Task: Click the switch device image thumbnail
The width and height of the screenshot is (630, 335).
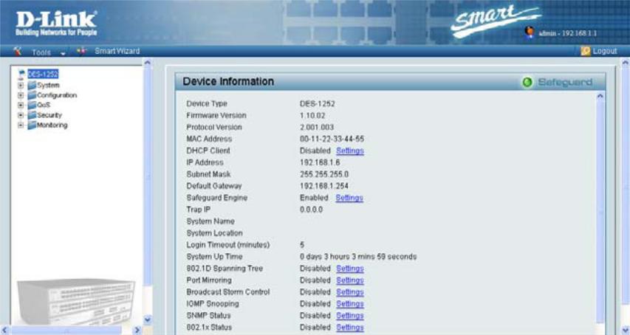Action: point(76,302)
